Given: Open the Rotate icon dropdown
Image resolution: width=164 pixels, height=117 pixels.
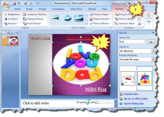Looking at the screenshot, I should [140, 23].
